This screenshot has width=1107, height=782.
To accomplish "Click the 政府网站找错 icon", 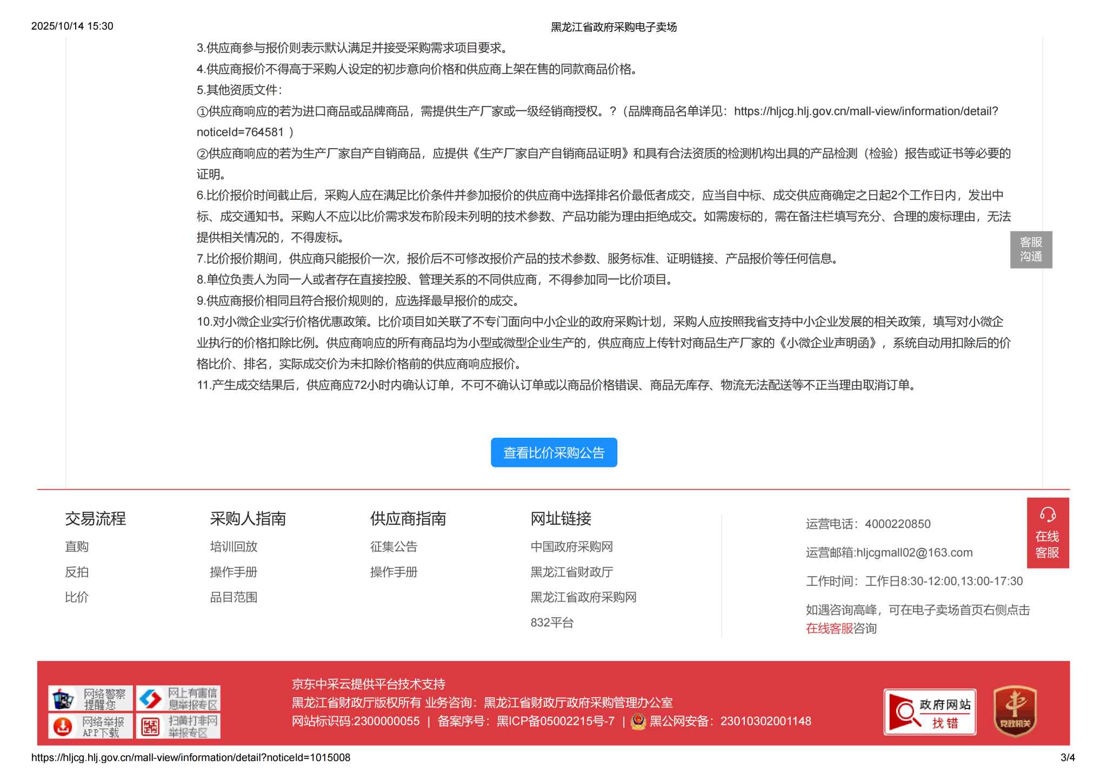I will pyautogui.click(x=929, y=712).
